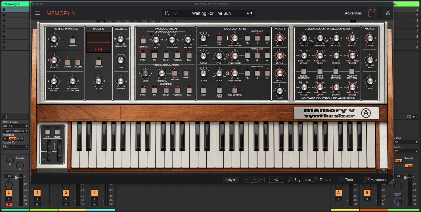This screenshot has height=212, width=421.
Task: Click the undo arrow in lower toolbar
Action: tap(246, 180)
